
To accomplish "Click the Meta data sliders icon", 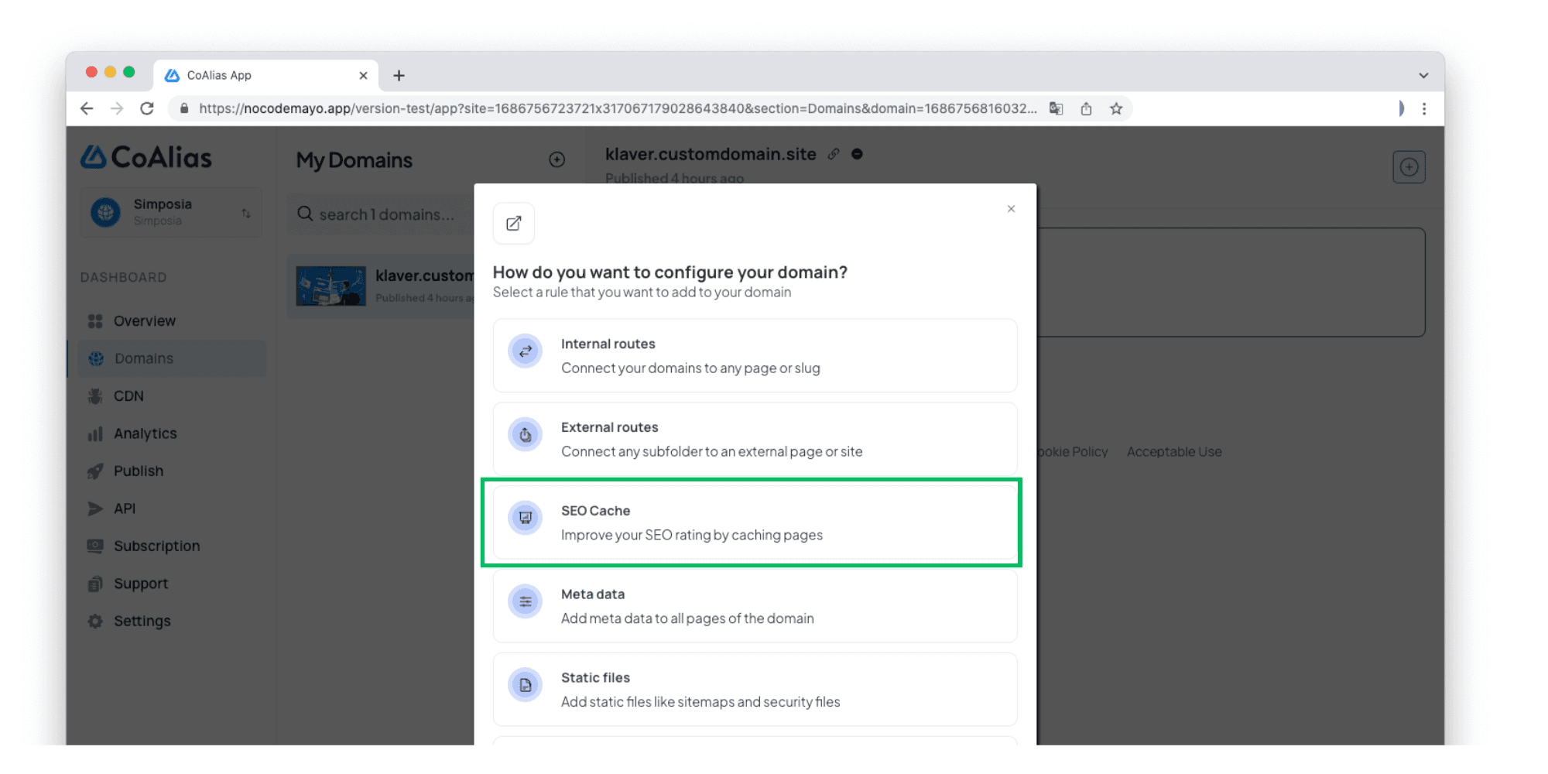I will (x=526, y=601).
